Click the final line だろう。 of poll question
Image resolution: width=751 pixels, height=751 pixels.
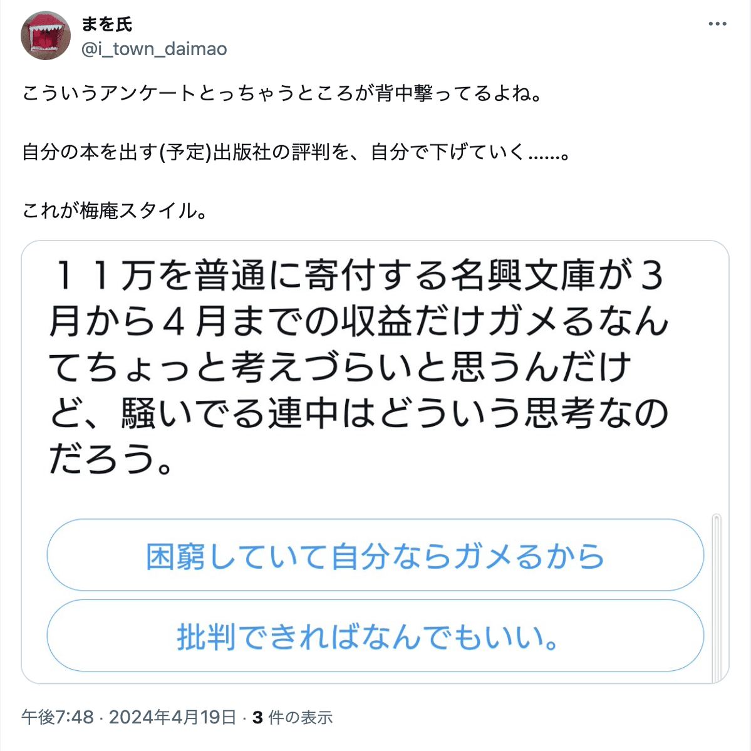pos(111,459)
